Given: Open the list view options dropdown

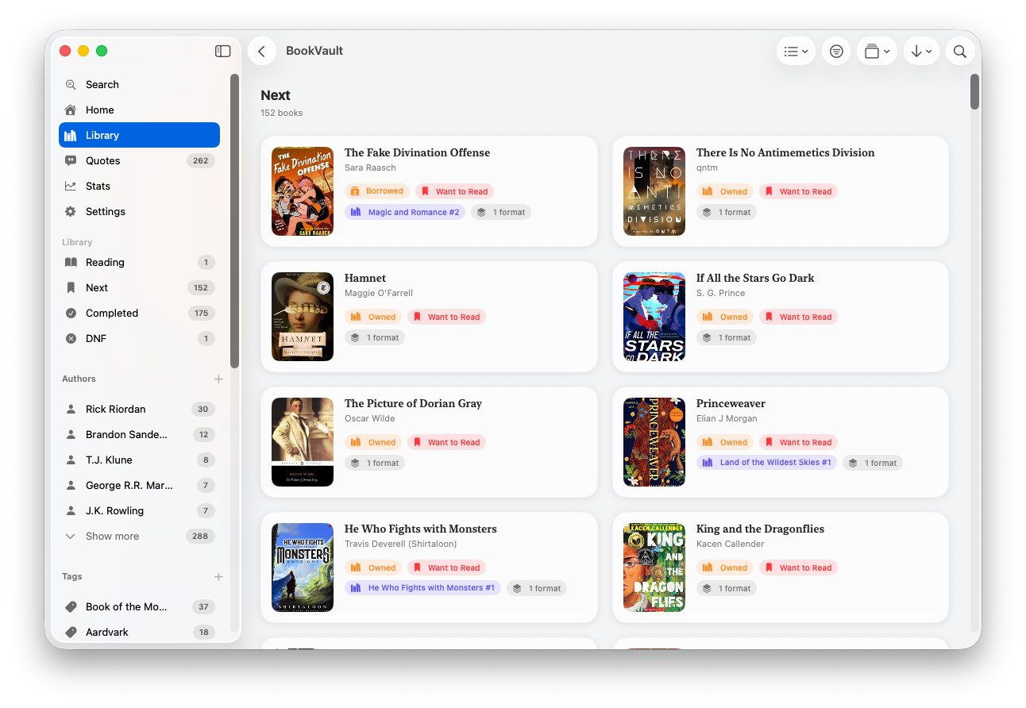Looking at the screenshot, I should click(796, 51).
